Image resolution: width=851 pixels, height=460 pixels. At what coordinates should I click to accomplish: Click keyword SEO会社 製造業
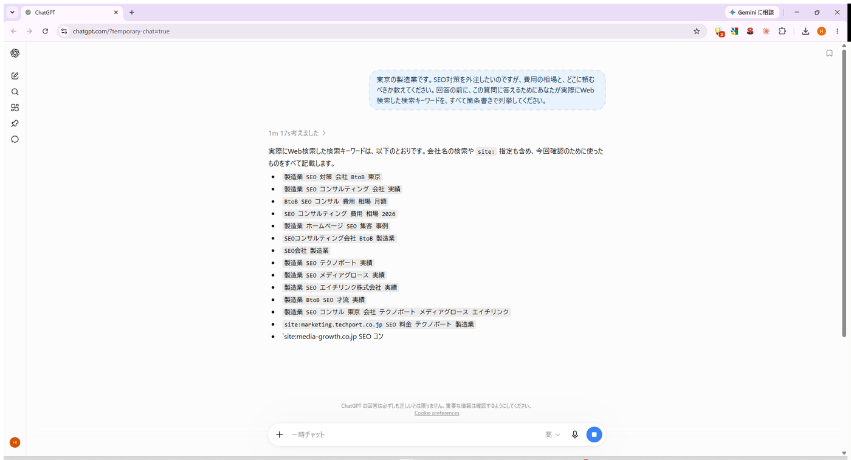pos(306,250)
